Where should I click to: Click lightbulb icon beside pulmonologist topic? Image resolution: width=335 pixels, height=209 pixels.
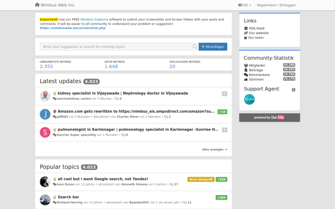55,129
